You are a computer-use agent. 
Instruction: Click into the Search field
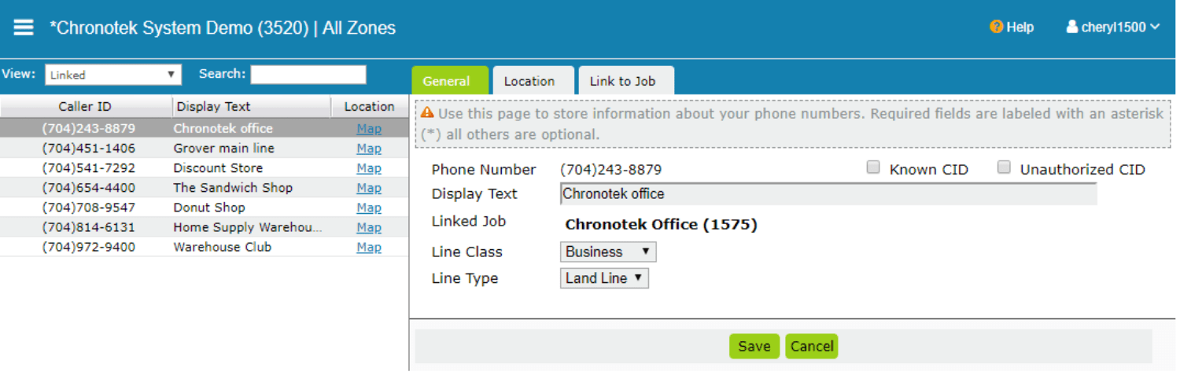point(308,75)
